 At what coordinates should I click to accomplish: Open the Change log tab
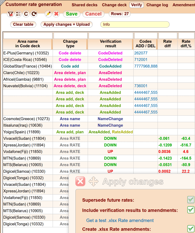(157, 5)
